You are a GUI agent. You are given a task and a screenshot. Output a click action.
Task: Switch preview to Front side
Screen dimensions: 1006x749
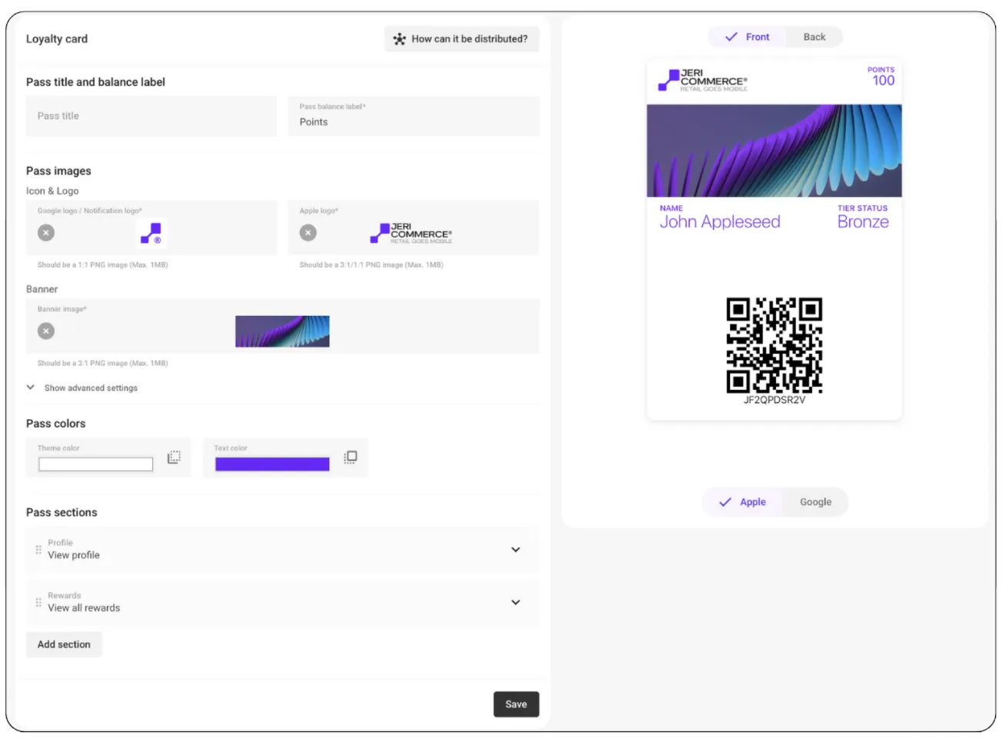pyautogui.click(x=748, y=37)
